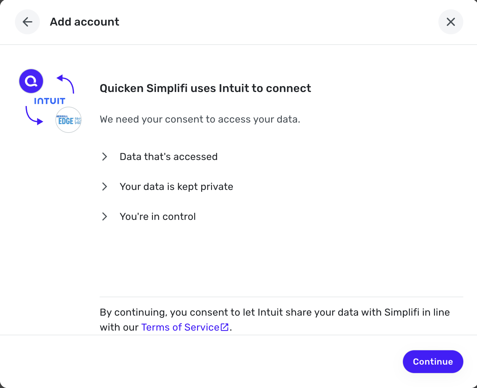
Task: Click the "By continuing, you consent" paragraph
Action: 274,313
